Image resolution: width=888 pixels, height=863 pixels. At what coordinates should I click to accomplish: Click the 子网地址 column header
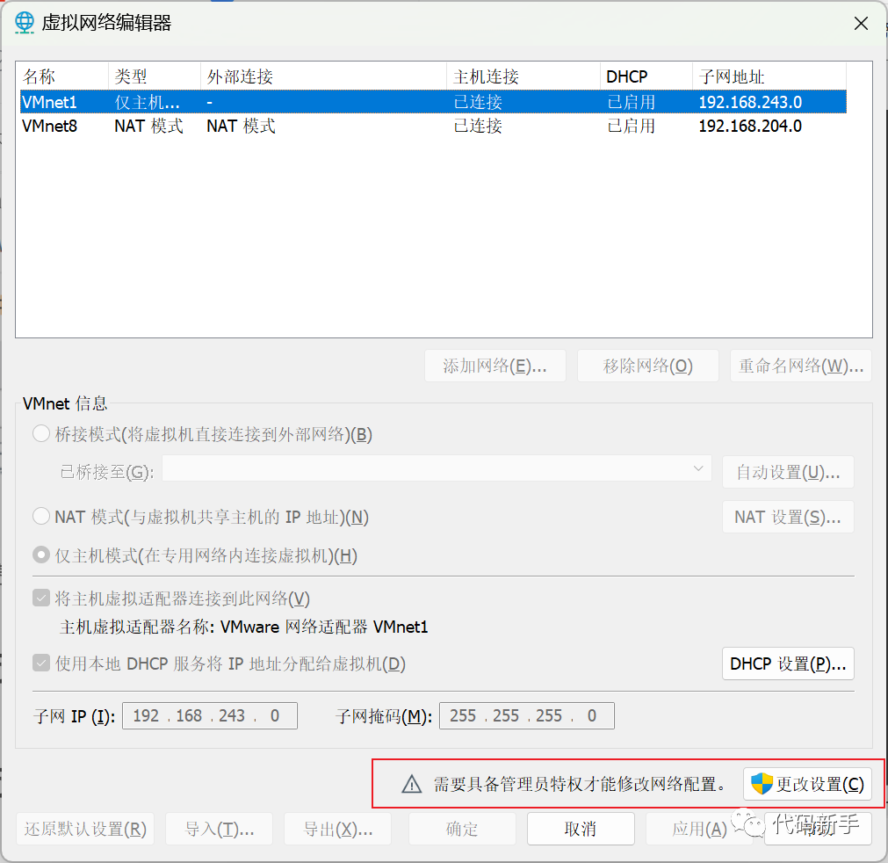[769, 76]
